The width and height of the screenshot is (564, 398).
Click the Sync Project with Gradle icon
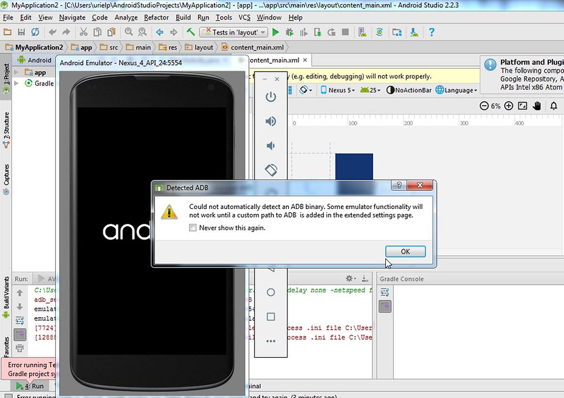coord(379,32)
